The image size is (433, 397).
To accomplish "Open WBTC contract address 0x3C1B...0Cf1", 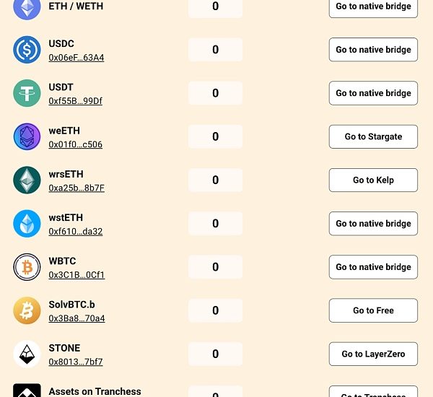I will [76, 274].
